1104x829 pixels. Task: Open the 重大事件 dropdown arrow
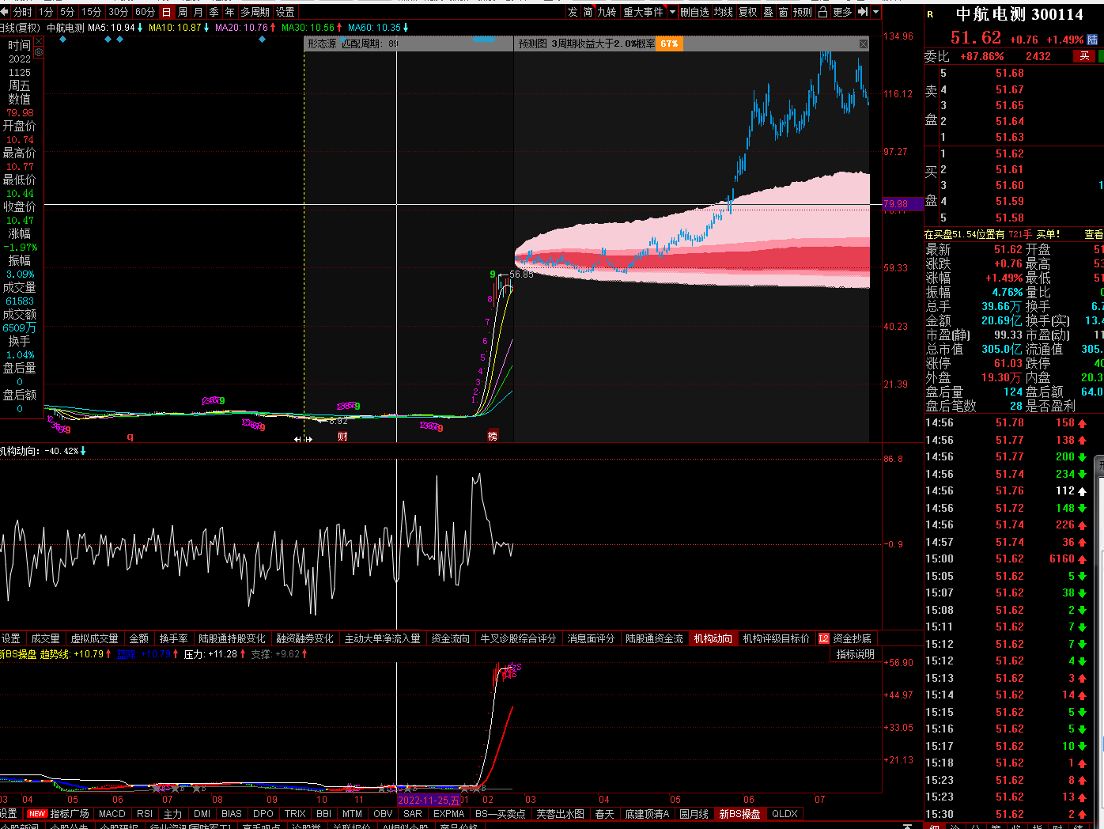pos(673,12)
